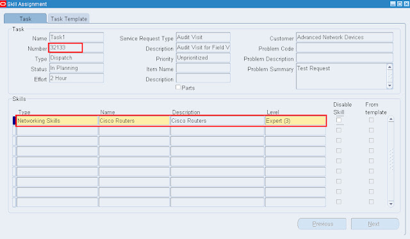Screen dimensions: 410x239
Task: Click Problem Summary text area Test Request
Action: 341,76
